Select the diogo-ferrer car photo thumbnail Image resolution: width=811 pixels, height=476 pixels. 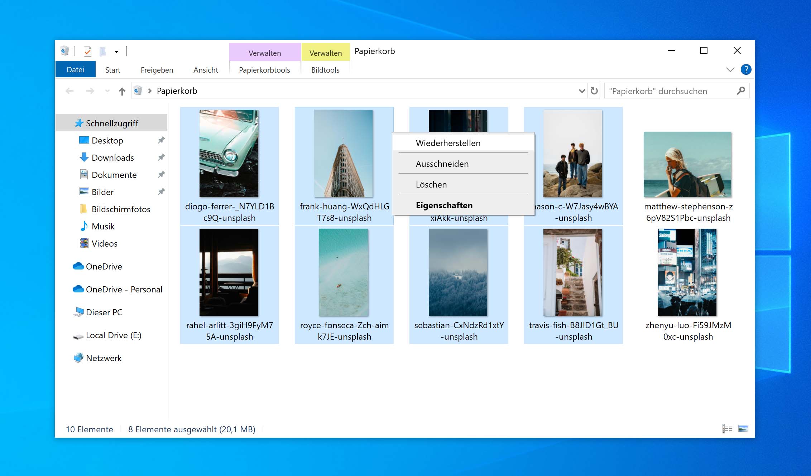[x=229, y=154]
